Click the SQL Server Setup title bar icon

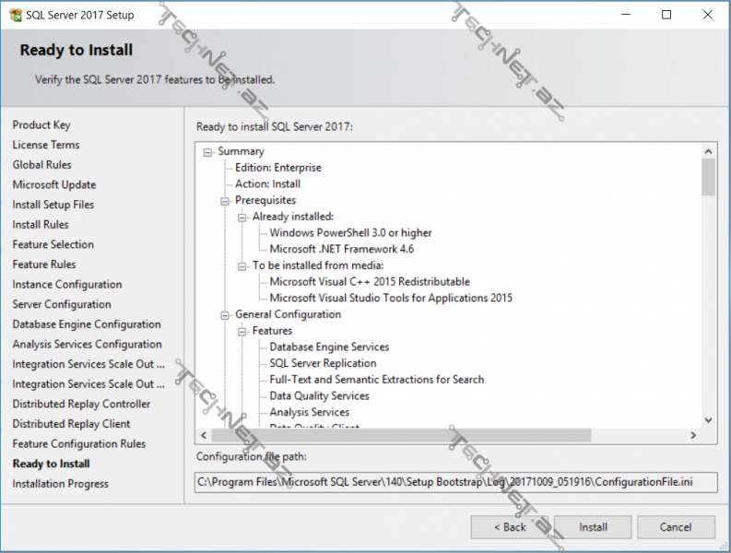click(x=15, y=15)
